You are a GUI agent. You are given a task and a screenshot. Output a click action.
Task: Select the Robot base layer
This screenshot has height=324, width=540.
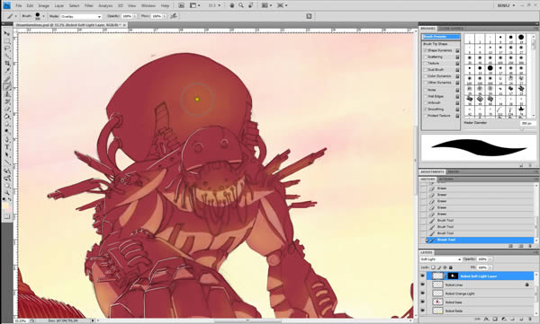(x=479, y=302)
